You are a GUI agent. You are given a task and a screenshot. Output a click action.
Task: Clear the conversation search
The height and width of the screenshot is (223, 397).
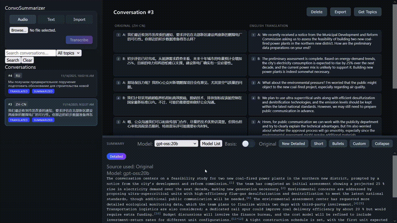coord(27,60)
